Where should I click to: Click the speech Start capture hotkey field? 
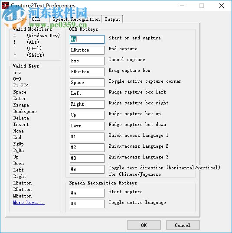(87, 193)
